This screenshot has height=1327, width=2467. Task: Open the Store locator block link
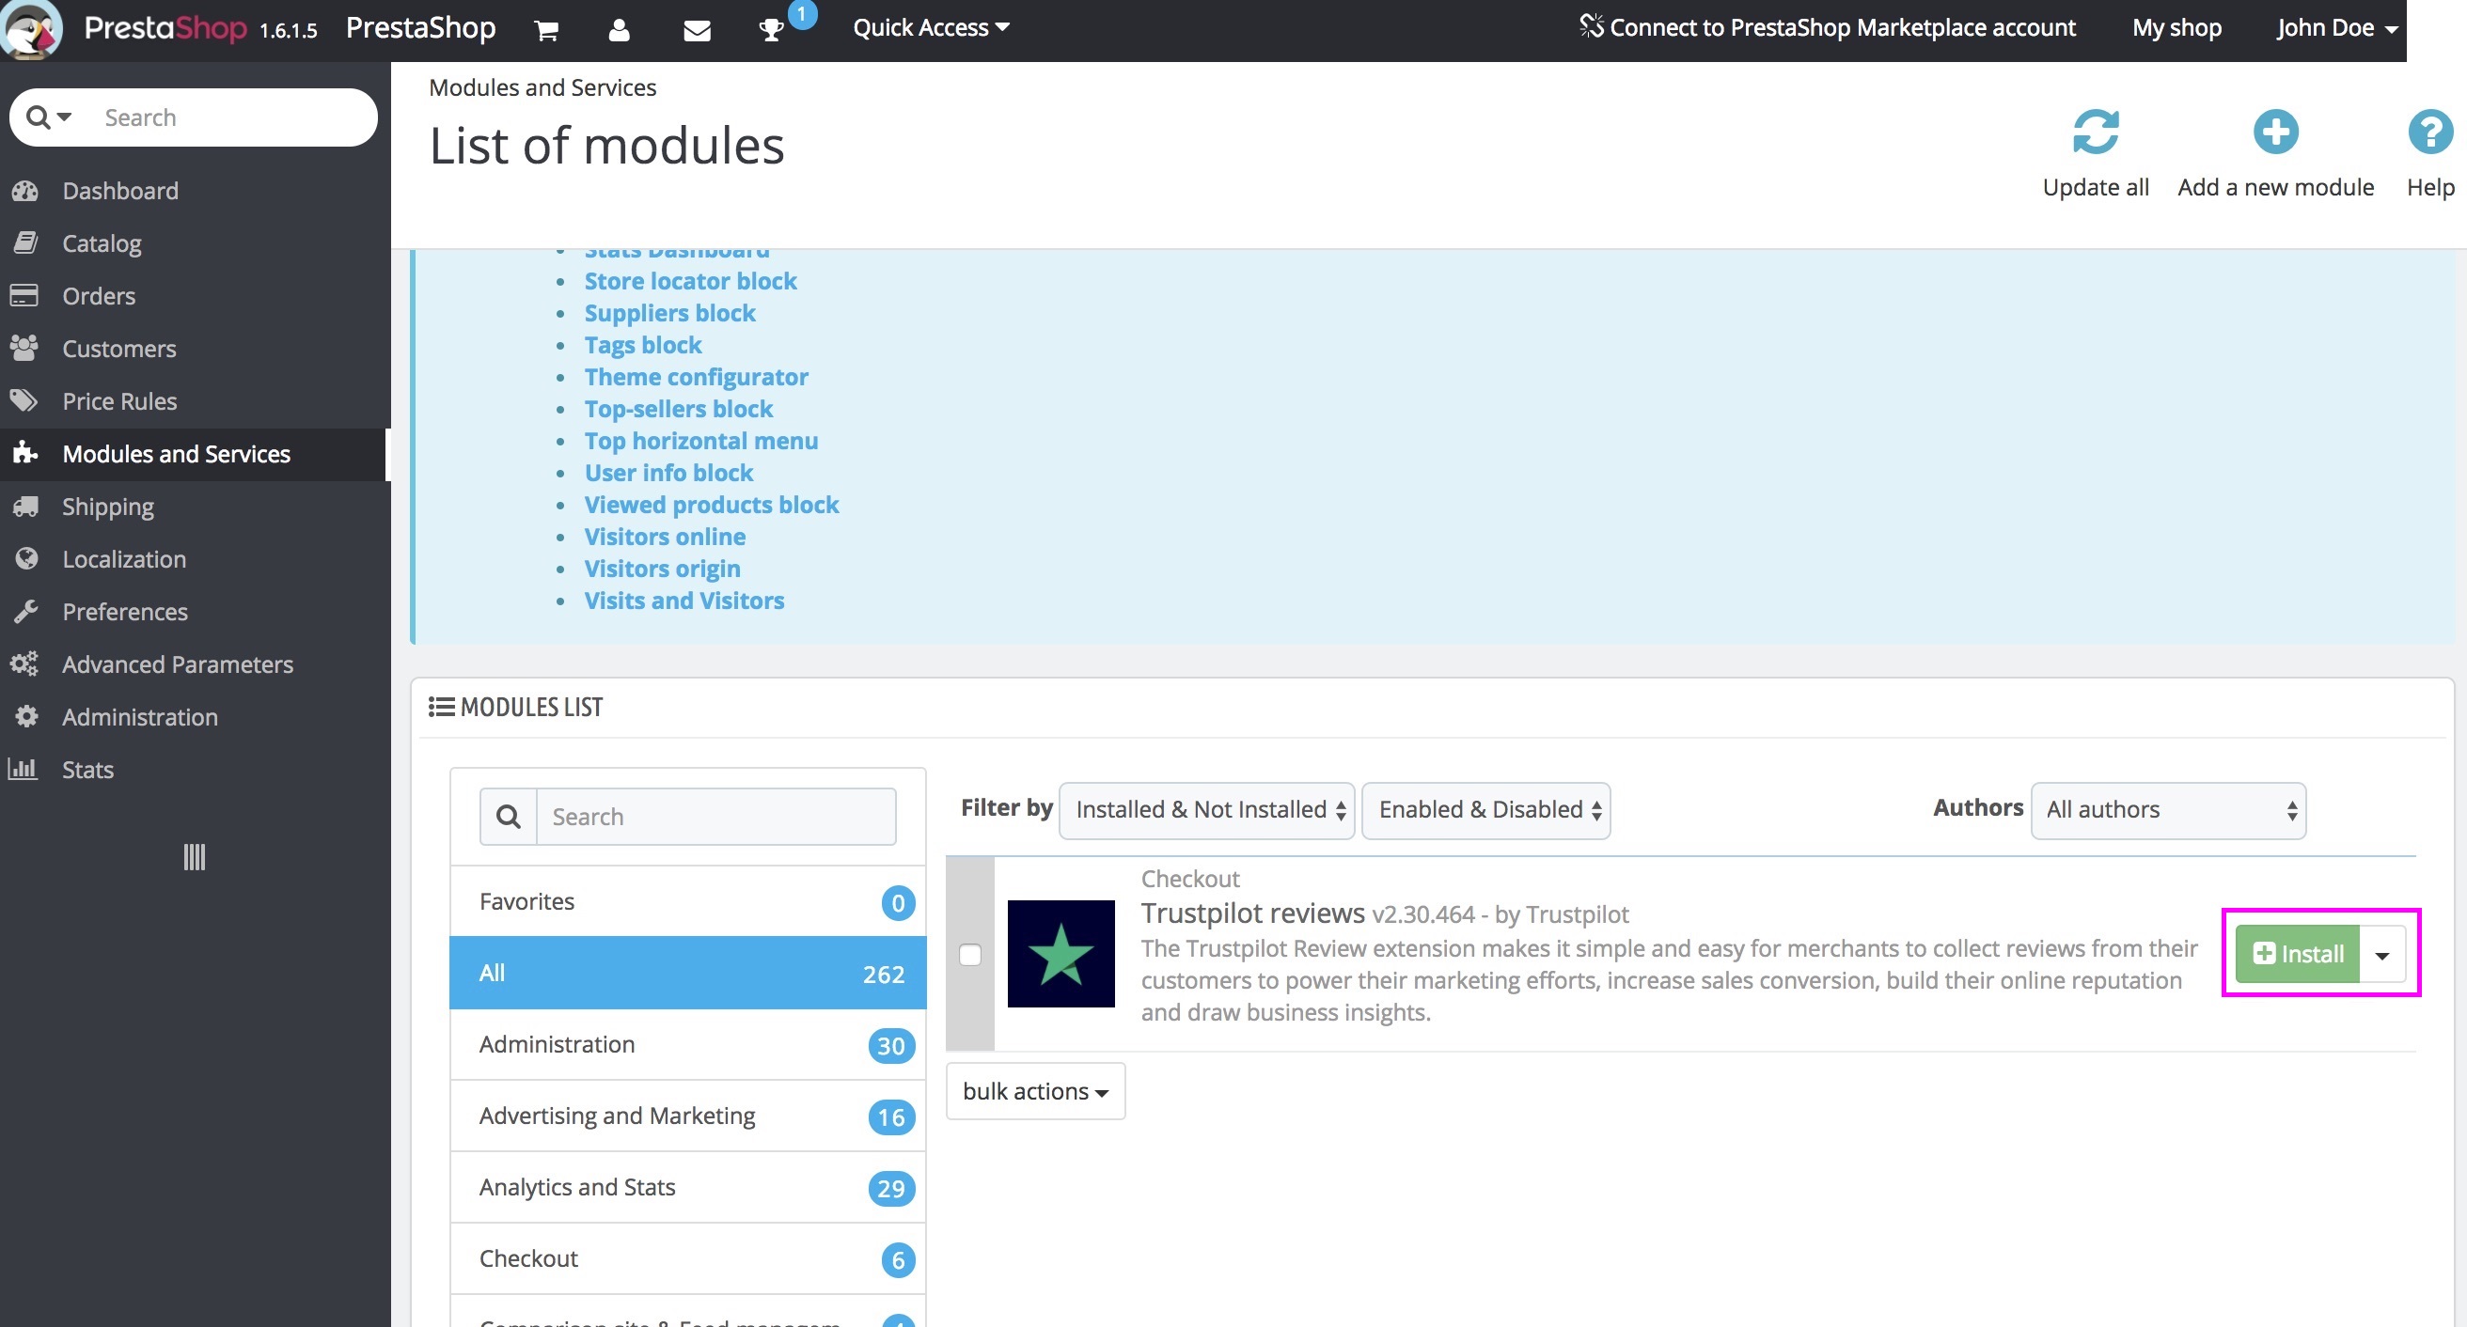point(690,280)
